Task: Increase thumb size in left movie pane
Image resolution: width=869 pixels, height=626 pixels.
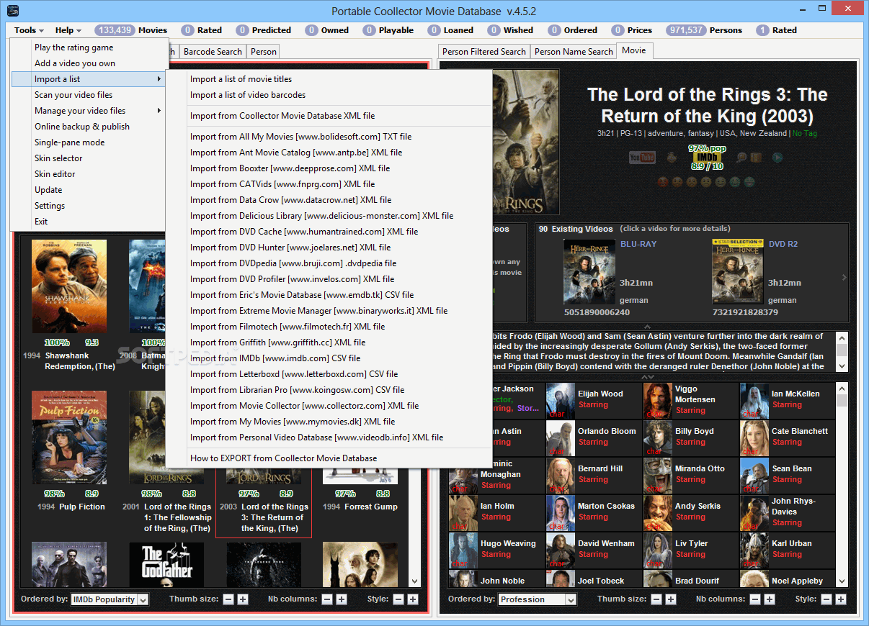Action: coord(243,599)
